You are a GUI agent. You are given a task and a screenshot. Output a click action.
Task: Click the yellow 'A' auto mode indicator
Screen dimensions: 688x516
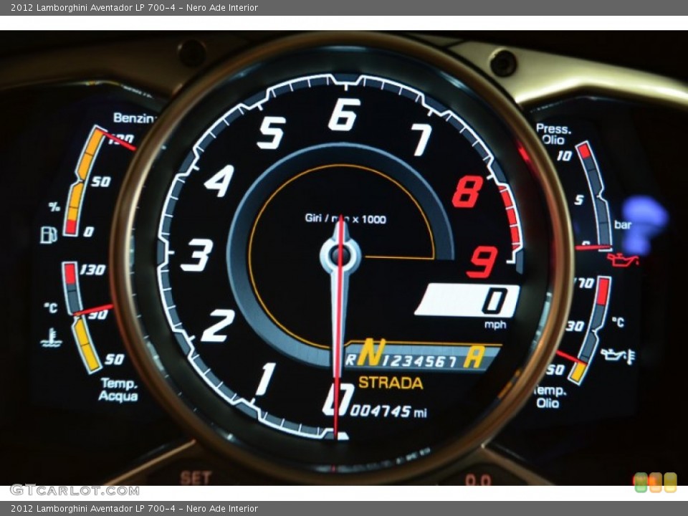point(474,357)
